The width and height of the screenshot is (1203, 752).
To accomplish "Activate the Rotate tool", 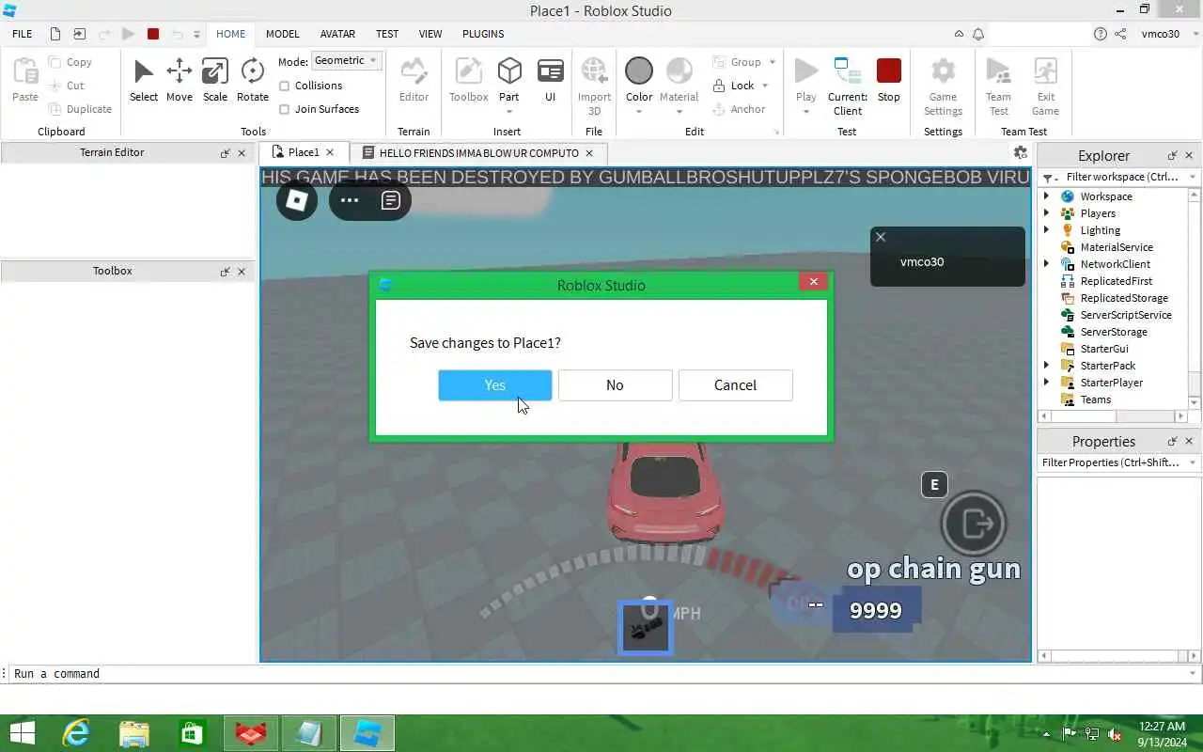I will 252,80.
